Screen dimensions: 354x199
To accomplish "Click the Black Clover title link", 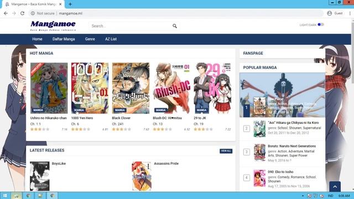I will 121,118.
